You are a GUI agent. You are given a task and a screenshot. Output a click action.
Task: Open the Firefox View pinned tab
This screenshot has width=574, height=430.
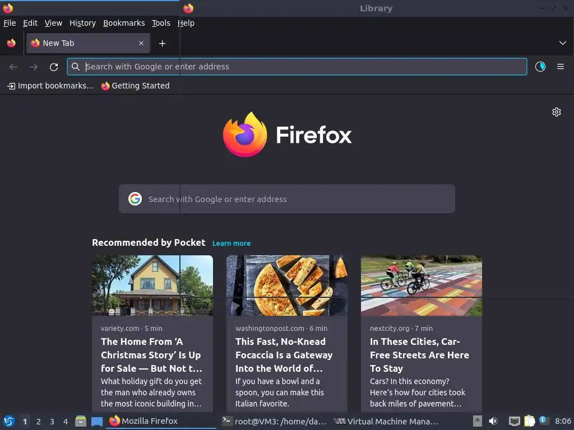(x=11, y=43)
